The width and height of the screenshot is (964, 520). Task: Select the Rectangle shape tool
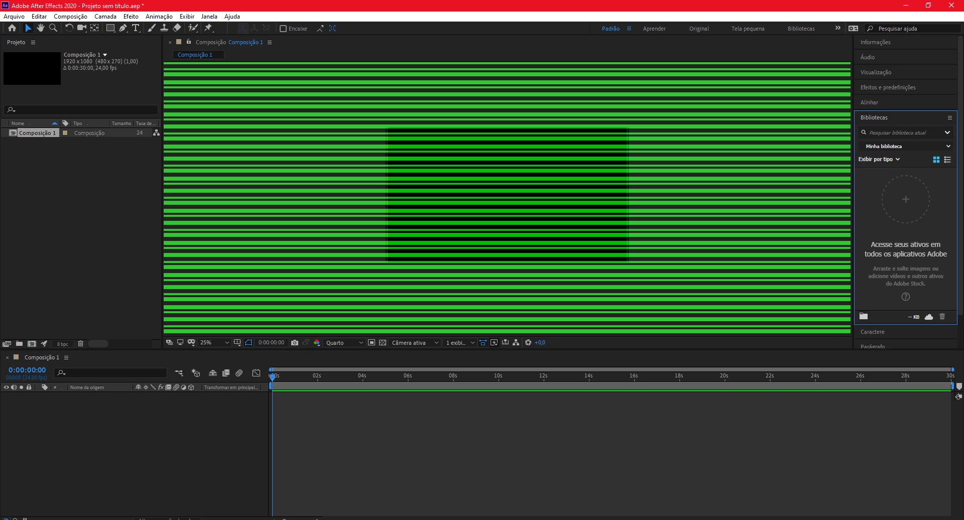point(110,28)
